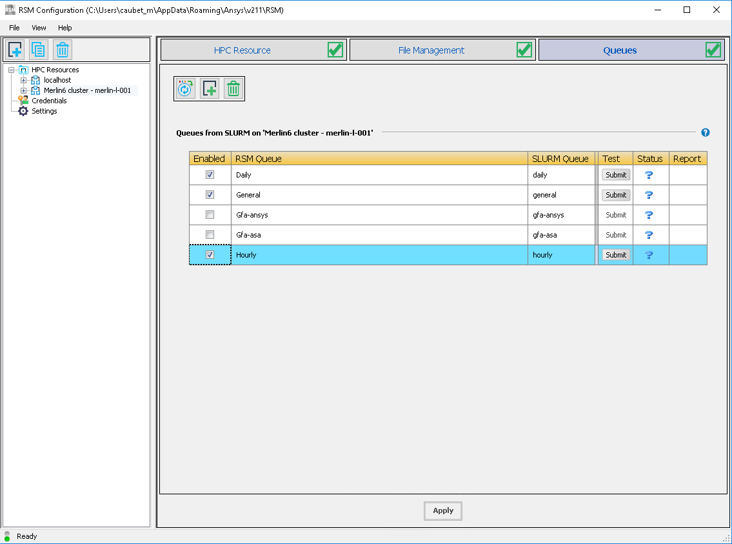Click the delete queue trash icon

click(x=233, y=88)
